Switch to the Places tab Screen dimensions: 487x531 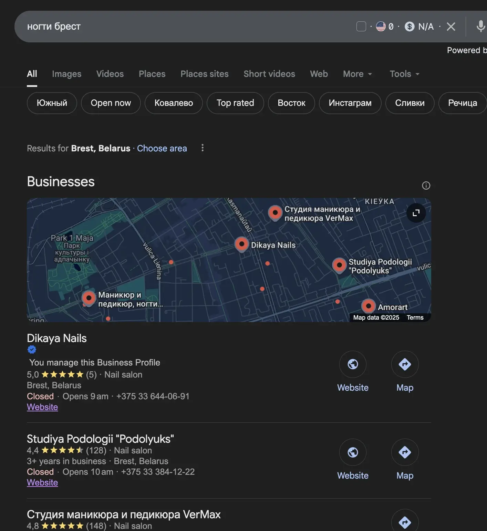152,74
